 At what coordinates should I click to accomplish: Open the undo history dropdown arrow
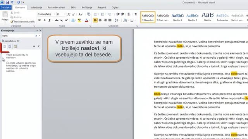tap(15, 2)
